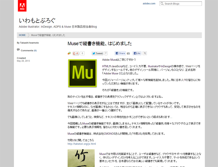The height and width of the screenshot is (167, 218).
Task: Click the Google +1 button
Action: point(76,53)
